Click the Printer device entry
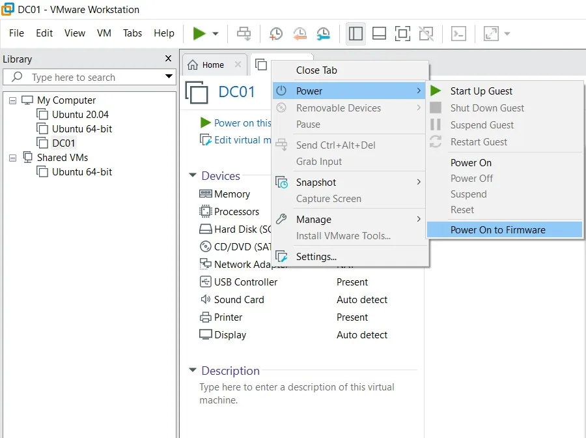586x438 pixels. [228, 317]
